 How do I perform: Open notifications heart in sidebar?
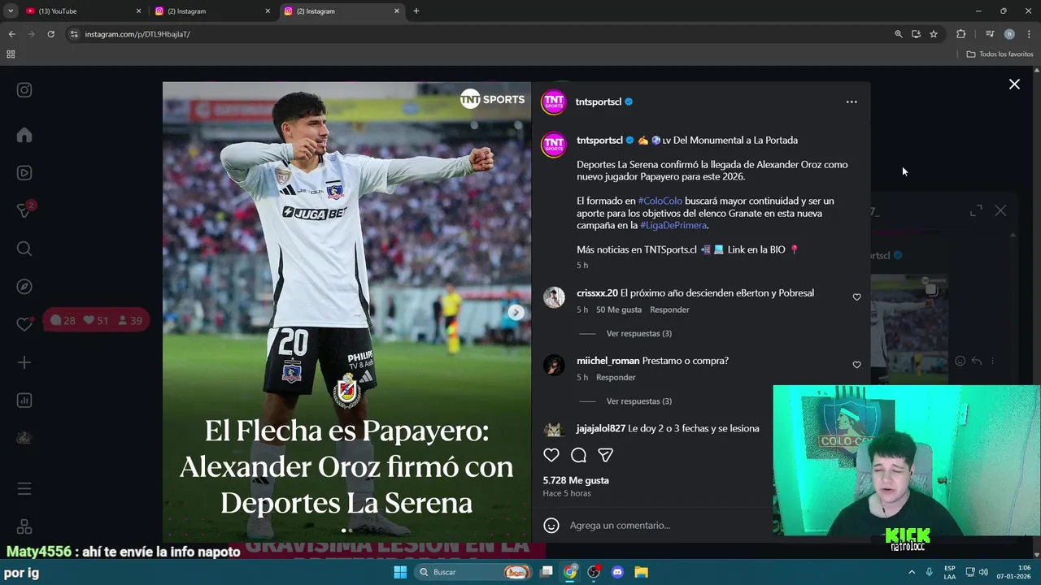24,323
